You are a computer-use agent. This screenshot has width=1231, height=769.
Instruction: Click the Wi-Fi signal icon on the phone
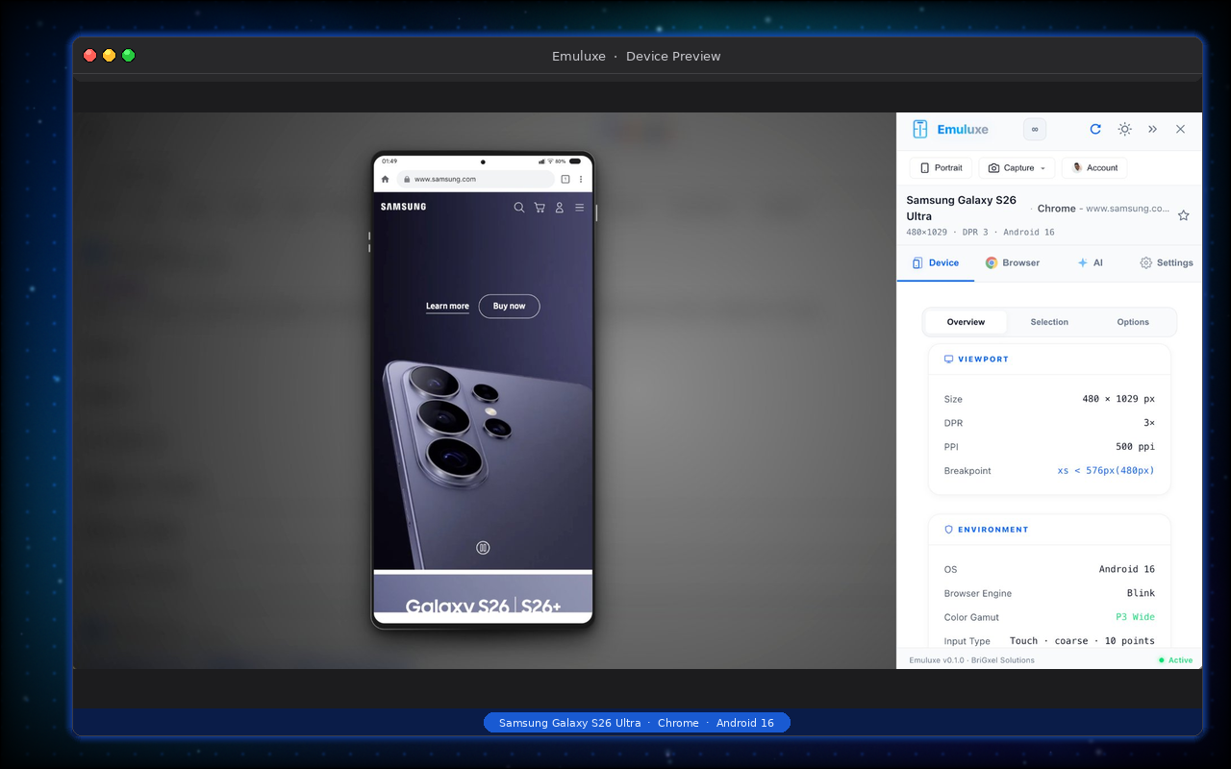549,161
